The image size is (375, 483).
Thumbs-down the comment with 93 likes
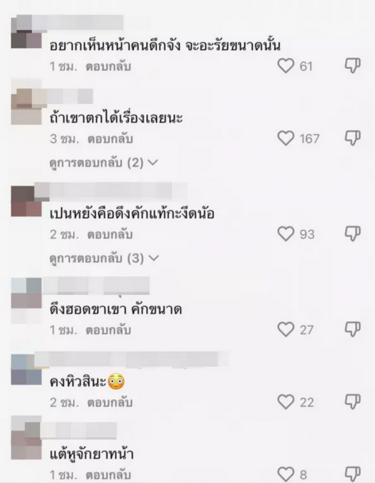[x=352, y=234]
